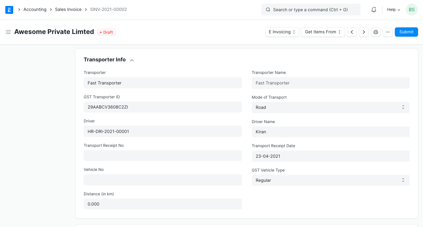The height and width of the screenshot is (227, 423).
Task: Toggle the sidebar hamburger menu
Action: pyautogui.click(x=8, y=32)
